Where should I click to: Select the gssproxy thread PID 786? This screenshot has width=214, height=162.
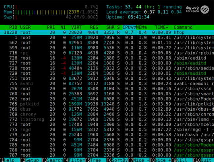click(107, 150)
